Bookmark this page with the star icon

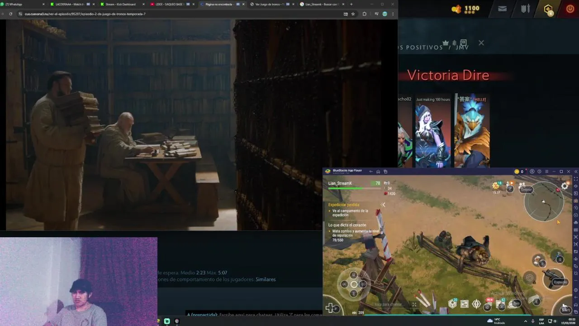[353, 14]
